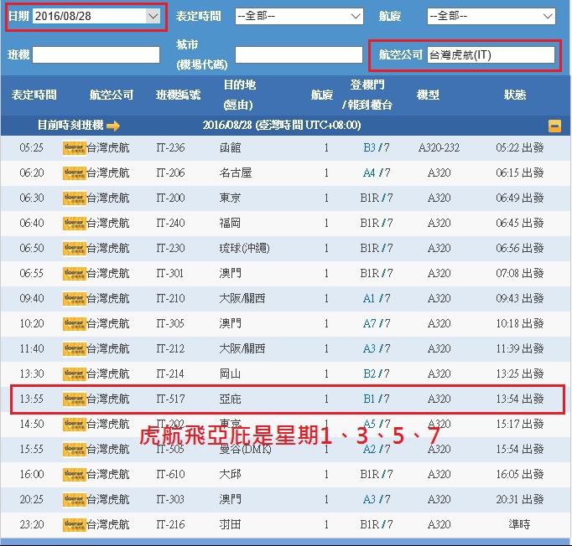572x546 pixels.
Task: Click the 班機 flight number input field
Action: (x=96, y=54)
